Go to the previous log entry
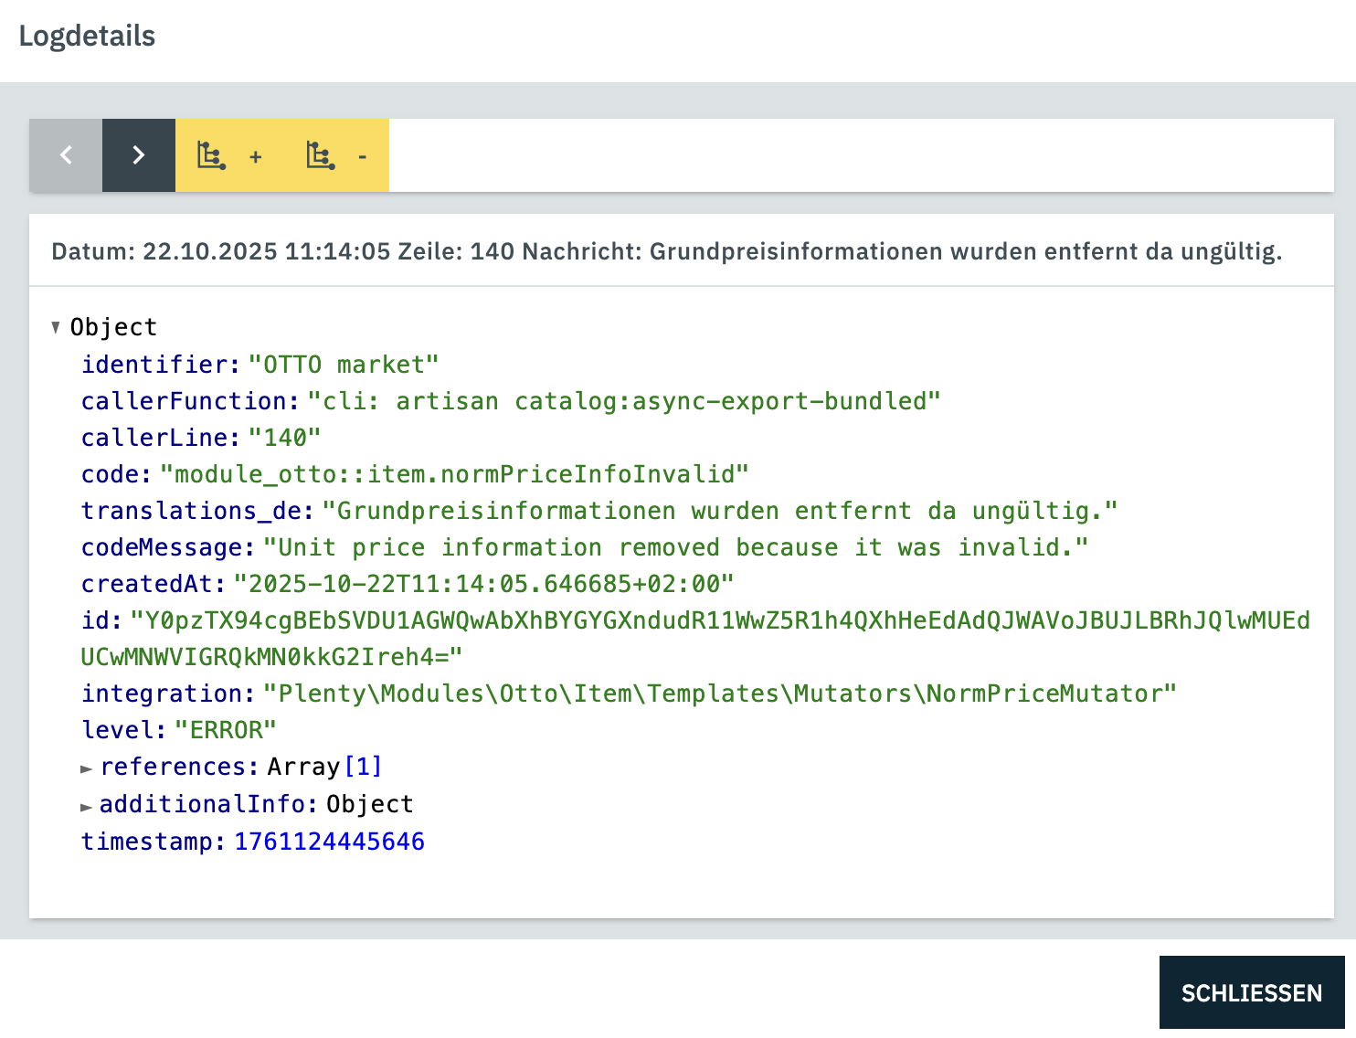Screen dimensions: 1356x1038 pyautogui.click(x=66, y=155)
